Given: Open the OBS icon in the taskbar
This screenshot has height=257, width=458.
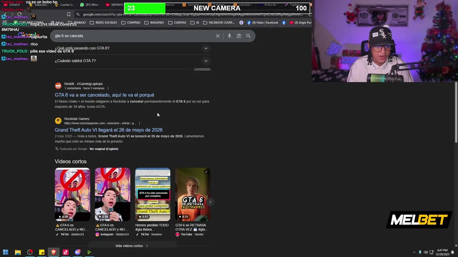Looking at the screenshot, I should (x=30, y=252).
